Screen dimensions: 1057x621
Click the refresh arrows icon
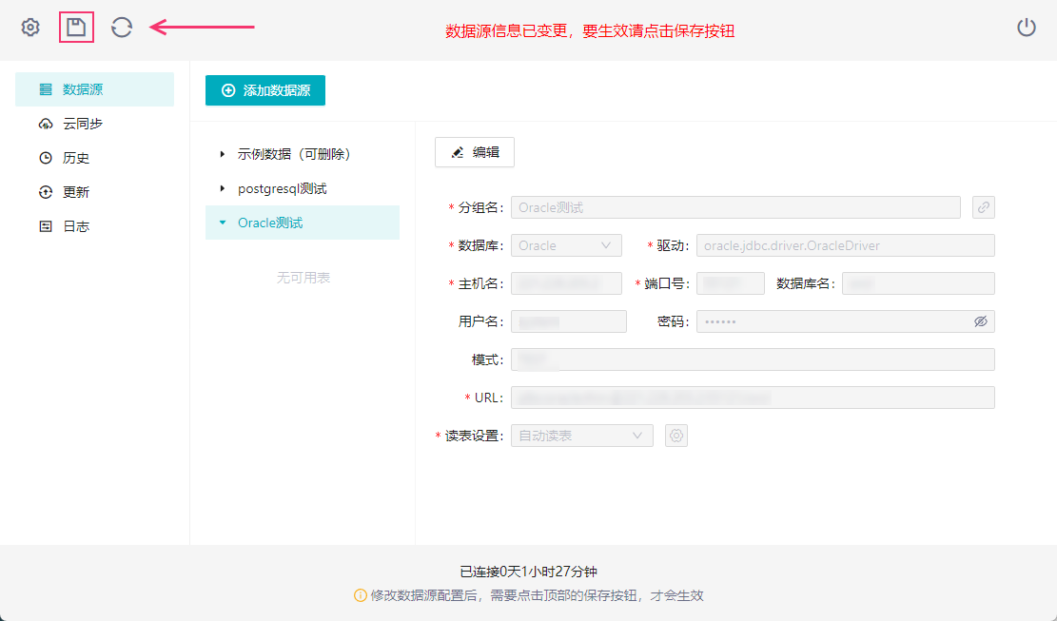122,28
